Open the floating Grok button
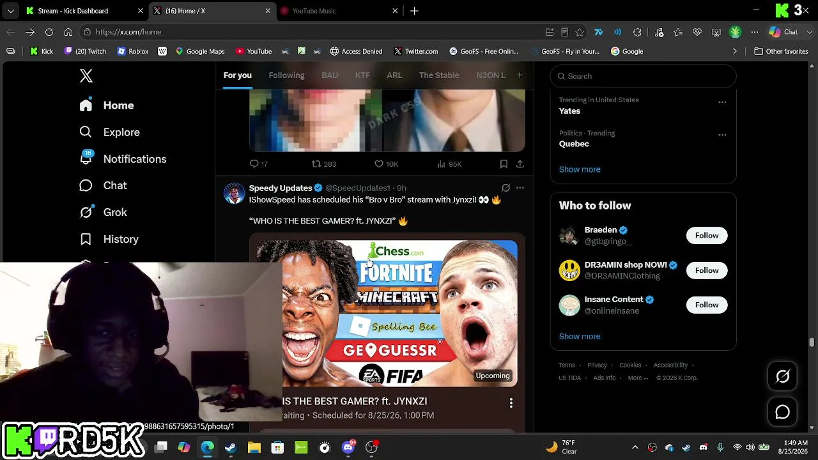 click(x=783, y=376)
